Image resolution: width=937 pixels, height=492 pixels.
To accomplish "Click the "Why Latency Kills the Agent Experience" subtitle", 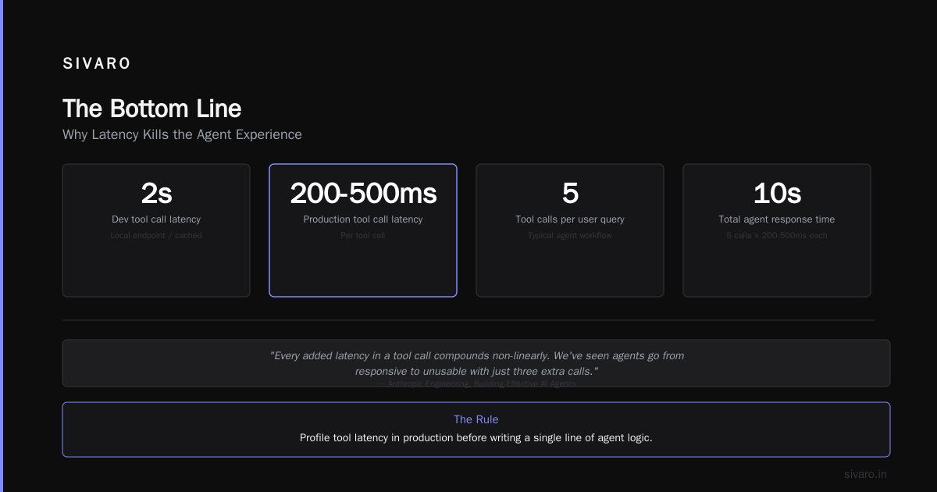I will [x=182, y=134].
